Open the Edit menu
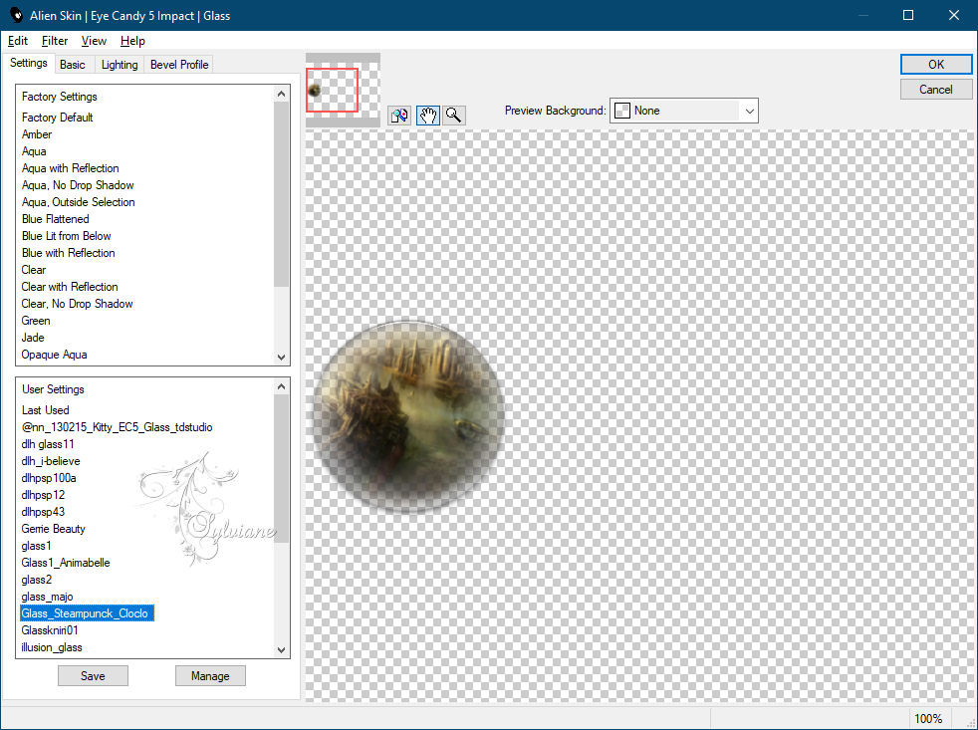978x730 pixels. pos(18,41)
